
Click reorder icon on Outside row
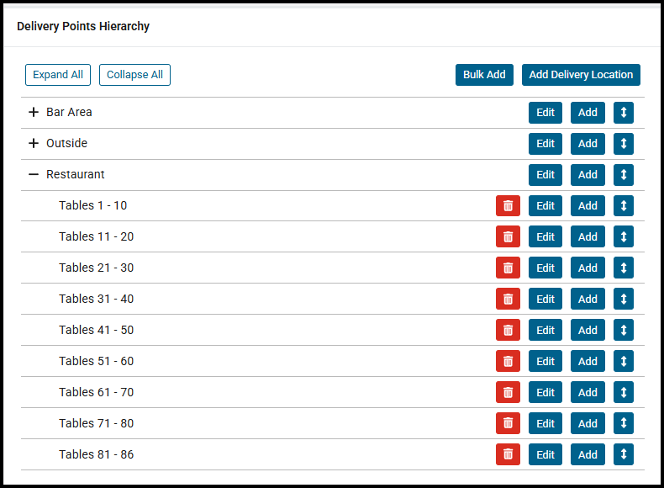click(623, 144)
